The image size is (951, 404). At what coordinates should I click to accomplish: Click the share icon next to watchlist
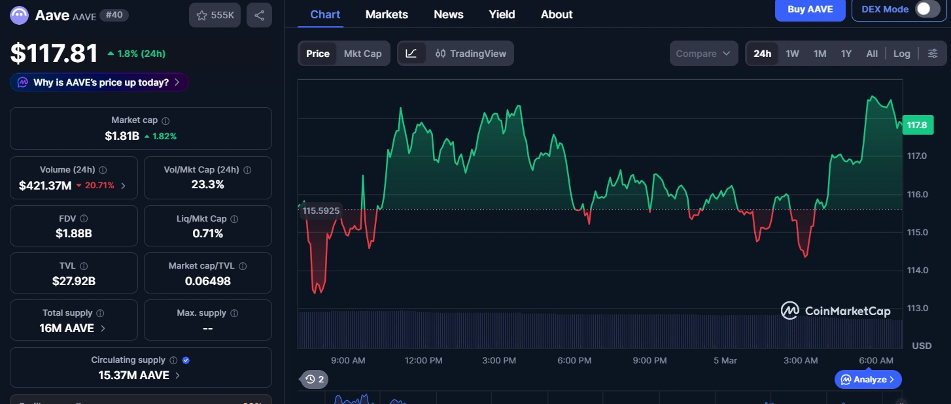(x=259, y=14)
